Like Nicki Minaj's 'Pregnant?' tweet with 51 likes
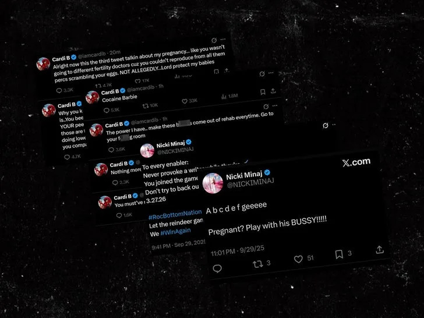424x318 pixels. tap(298, 259)
